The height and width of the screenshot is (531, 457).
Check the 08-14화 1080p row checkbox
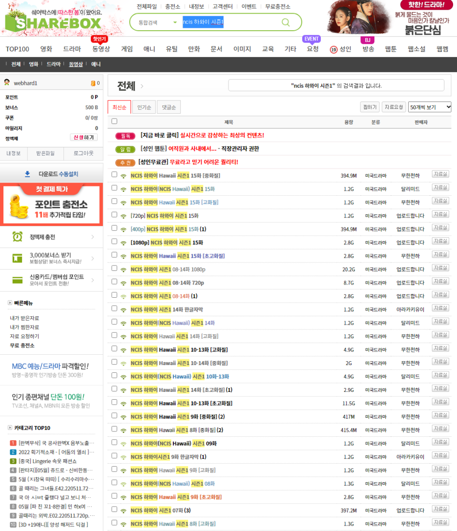[114, 268]
